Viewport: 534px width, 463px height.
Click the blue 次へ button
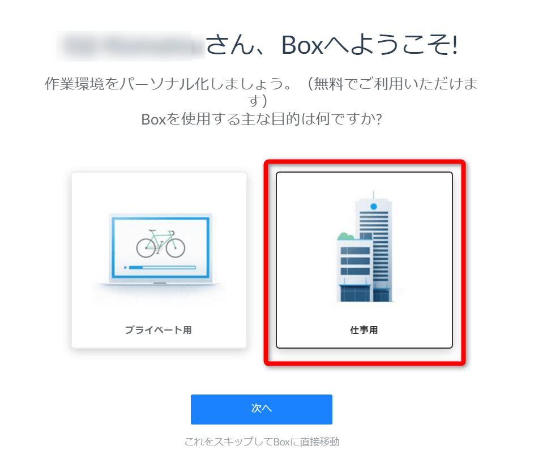[261, 409]
